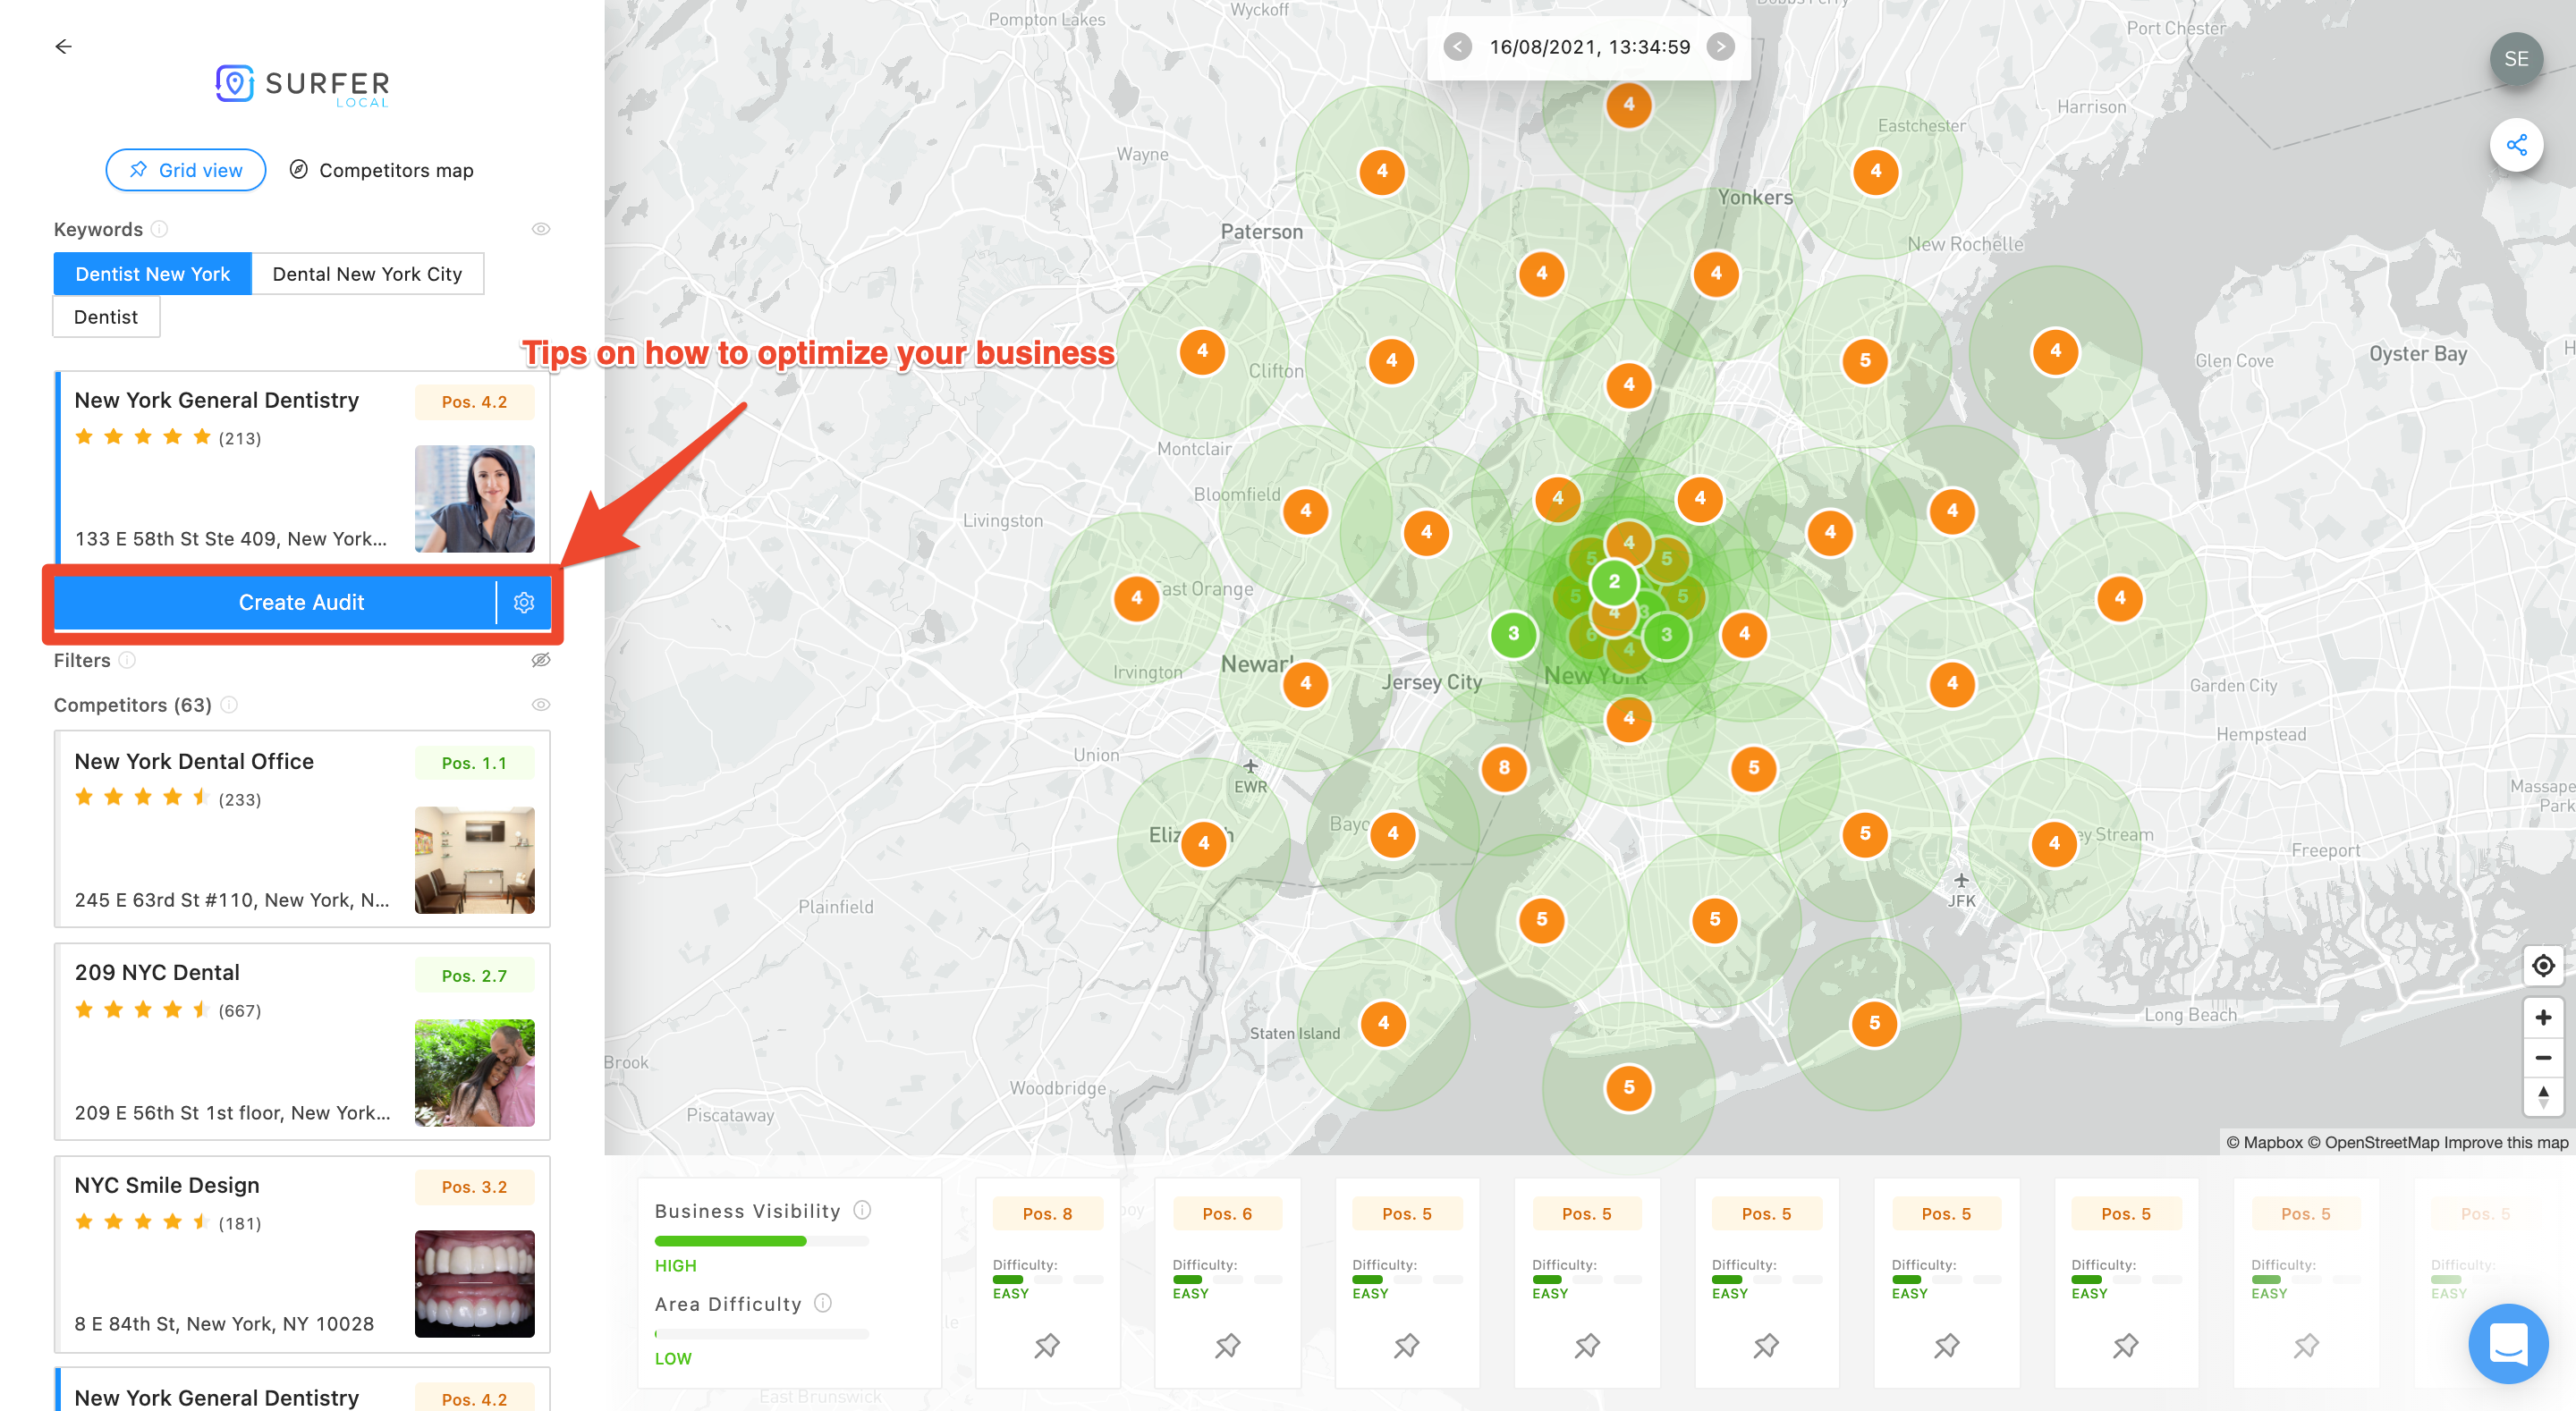The width and height of the screenshot is (2576, 1411).
Task: Click the LOW area difficulty label
Action: (x=673, y=1358)
